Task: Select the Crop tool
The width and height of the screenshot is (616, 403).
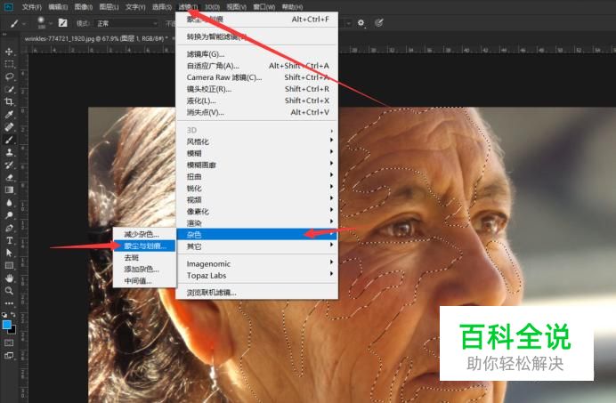Action: tap(9, 101)
